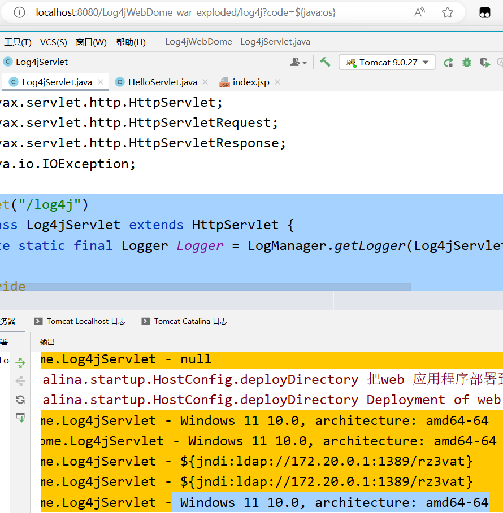Click the scroll-to-end icon in console sidebar
This screenshot has height=513, width=503.
click(x=20, y=418)
